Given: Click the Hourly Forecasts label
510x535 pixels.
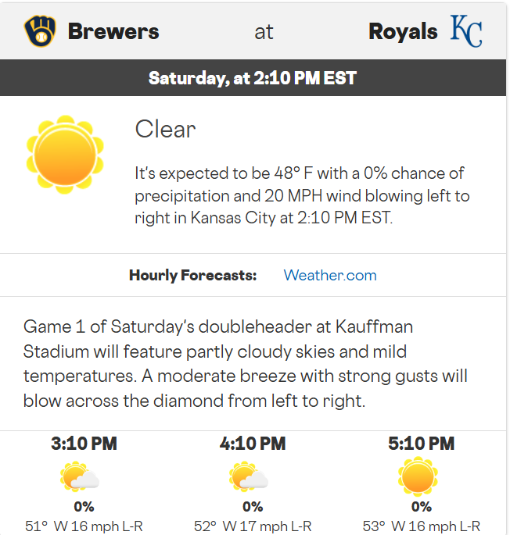Looking at the screenshot, I should click(x=192, y=276).
